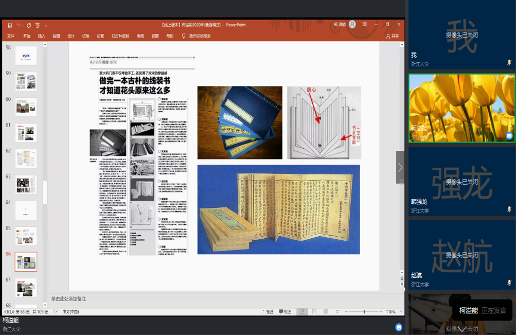Viewport: 516px width, 335px height.
Task: Open the 幻灯片放映 ribbon tab
Action: click(x=120, y=36)
